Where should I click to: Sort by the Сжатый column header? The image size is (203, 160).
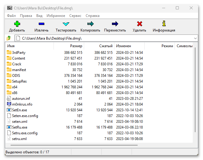click(x=99, y=46)
